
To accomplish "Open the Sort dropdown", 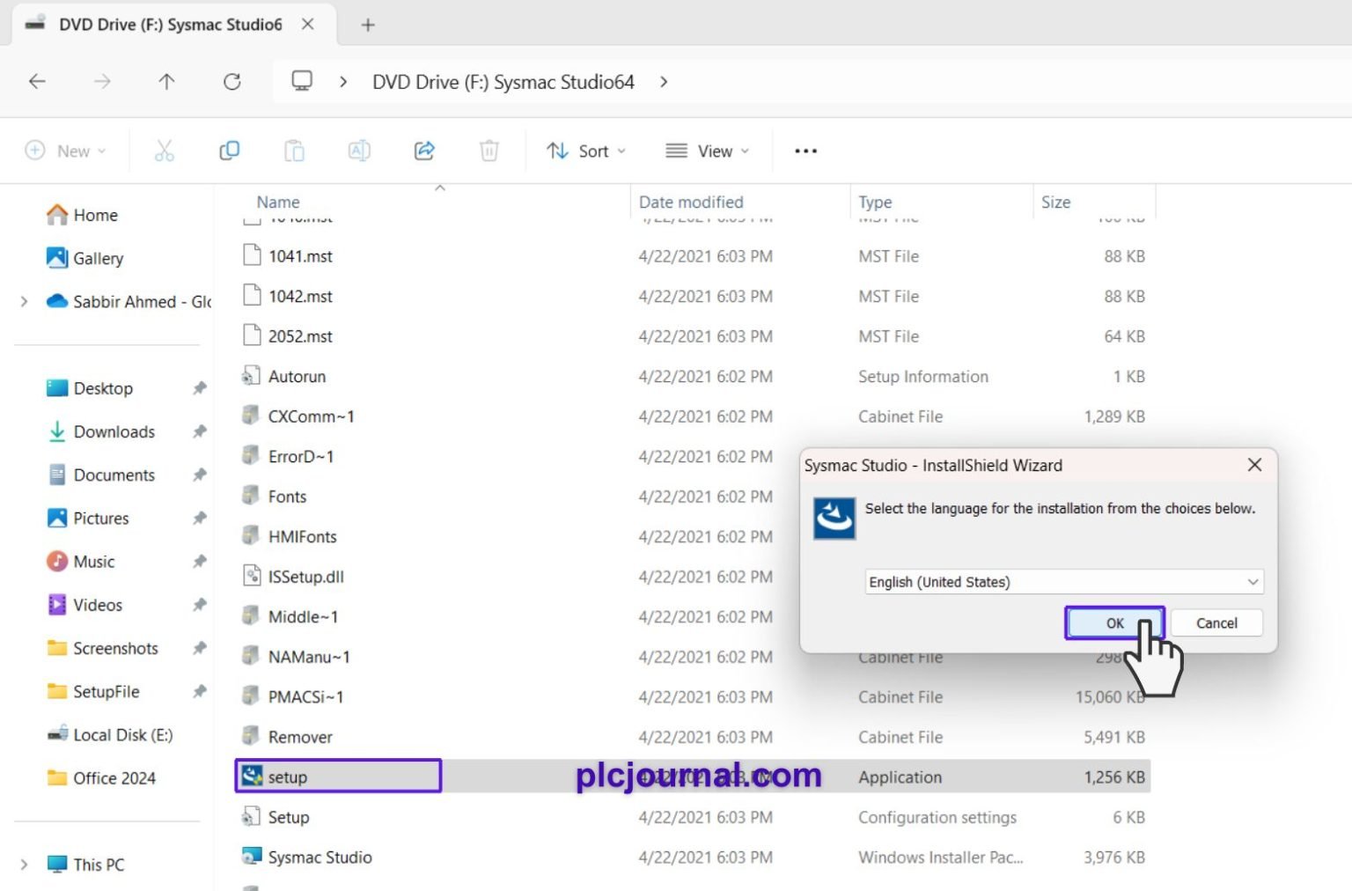I will 584,151.
